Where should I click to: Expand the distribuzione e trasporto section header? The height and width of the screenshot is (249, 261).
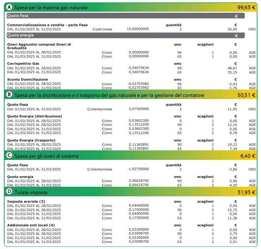(109, 95)
